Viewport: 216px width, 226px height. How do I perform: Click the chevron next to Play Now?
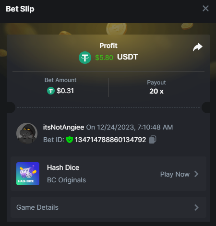click(196, 174)
